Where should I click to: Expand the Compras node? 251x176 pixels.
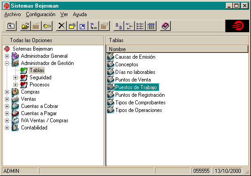coord(7,92)
